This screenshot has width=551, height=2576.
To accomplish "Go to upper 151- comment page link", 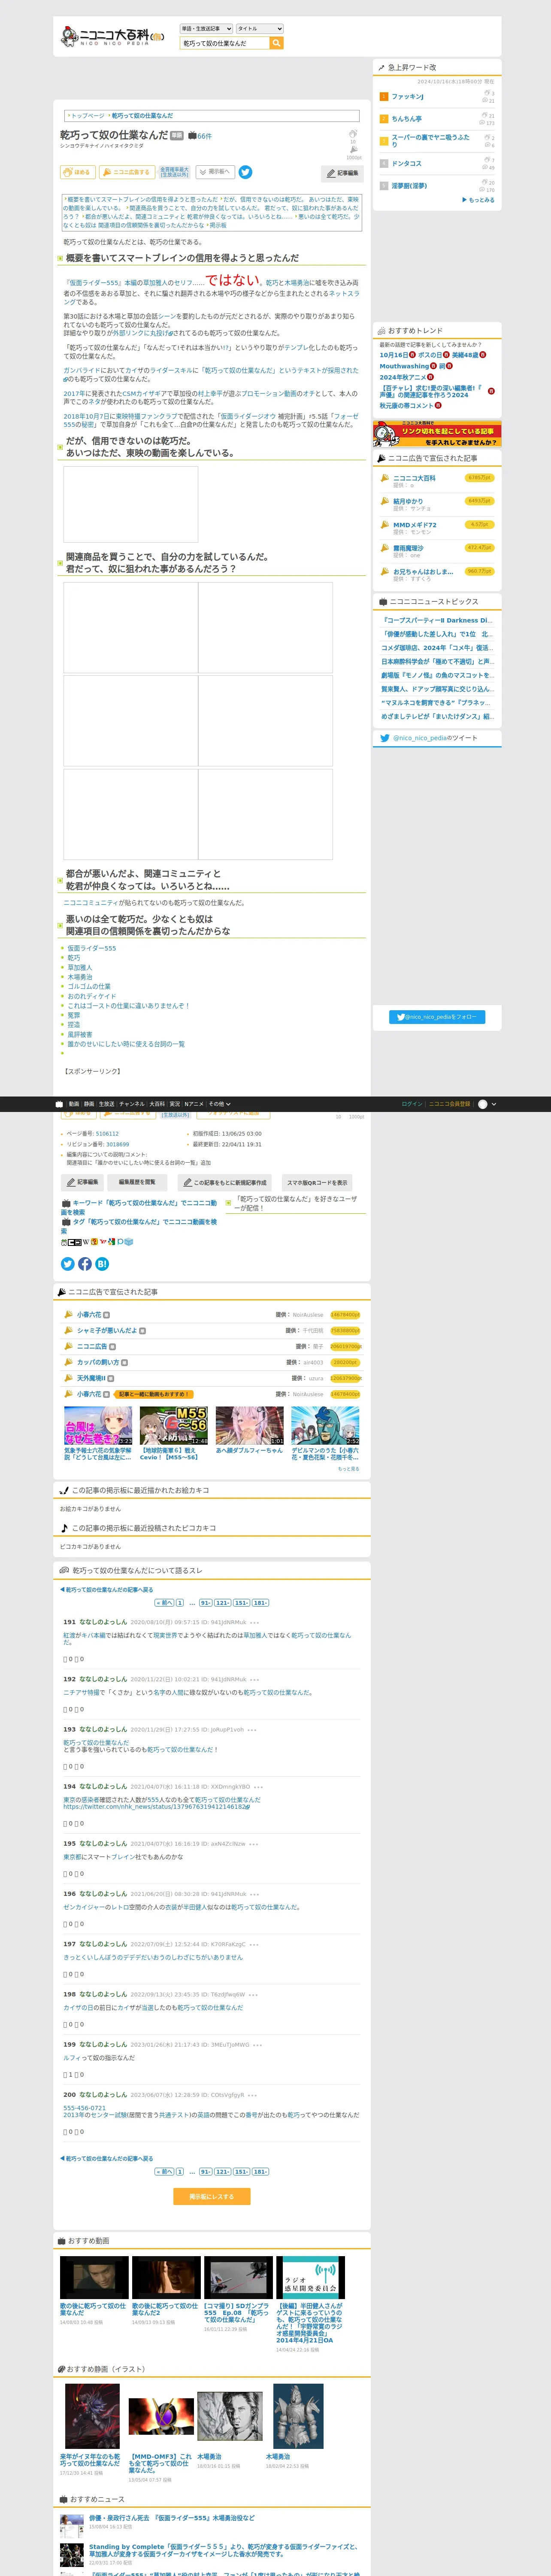I will point(241,1603).
